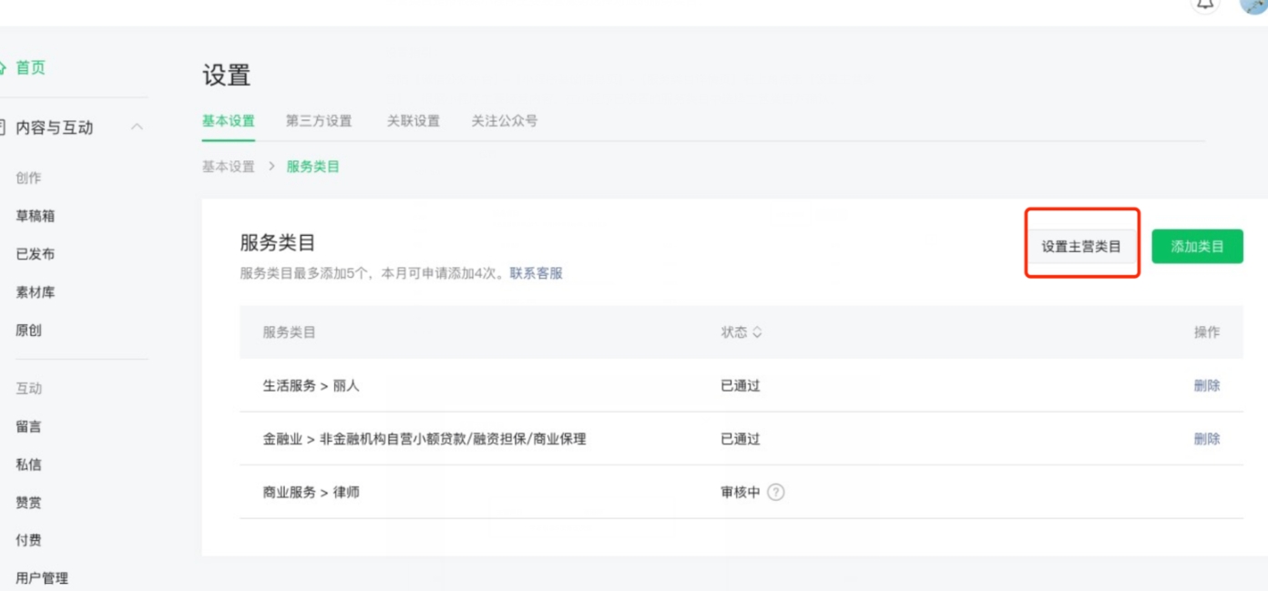Delete the 生活服务 > 丽人 category
The image size is (1268, 591).
tap(1208, 385)
